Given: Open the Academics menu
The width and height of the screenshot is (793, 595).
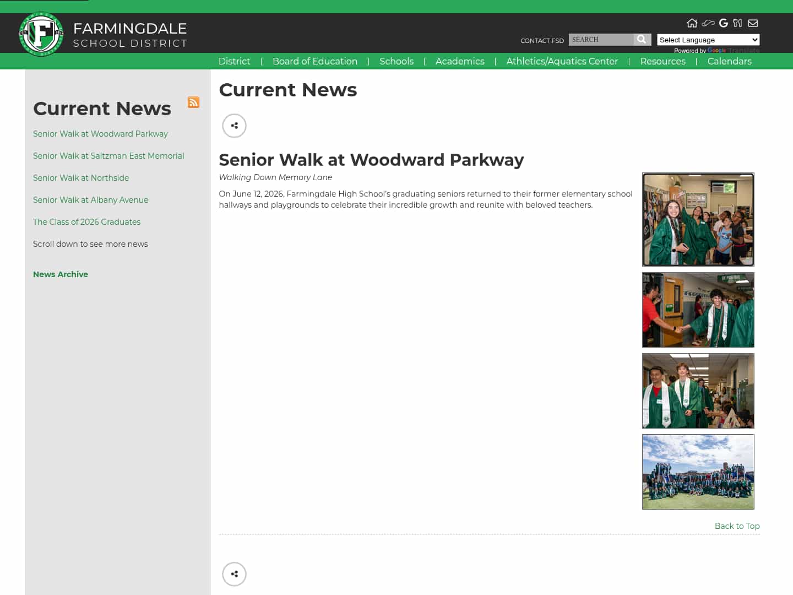Looking at the screenshot, I should coord(460,61).
